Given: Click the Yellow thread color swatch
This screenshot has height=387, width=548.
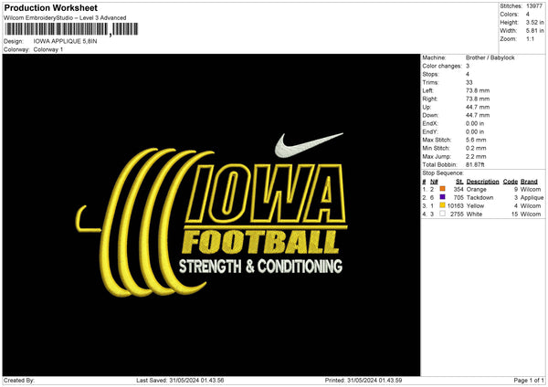Looking at the screenshot, I should tap(442, 205).
